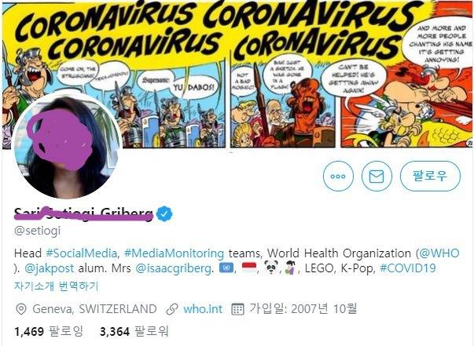Click the calendar icon by join date

pyautogui.click(x=237, y=309)
